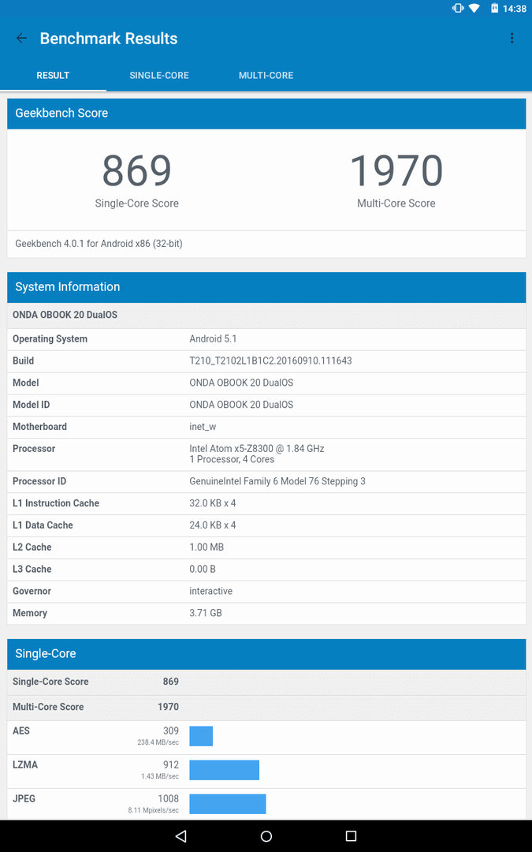The width and height of the screenshot is (532, 852).
Task: Tap the L3 Cache 0.00 B value
Action: coord(203,569)
